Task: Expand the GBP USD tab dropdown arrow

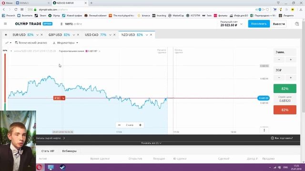Action: (x=74, y=35)
